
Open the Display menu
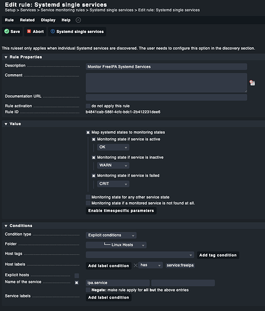point(48,20)
